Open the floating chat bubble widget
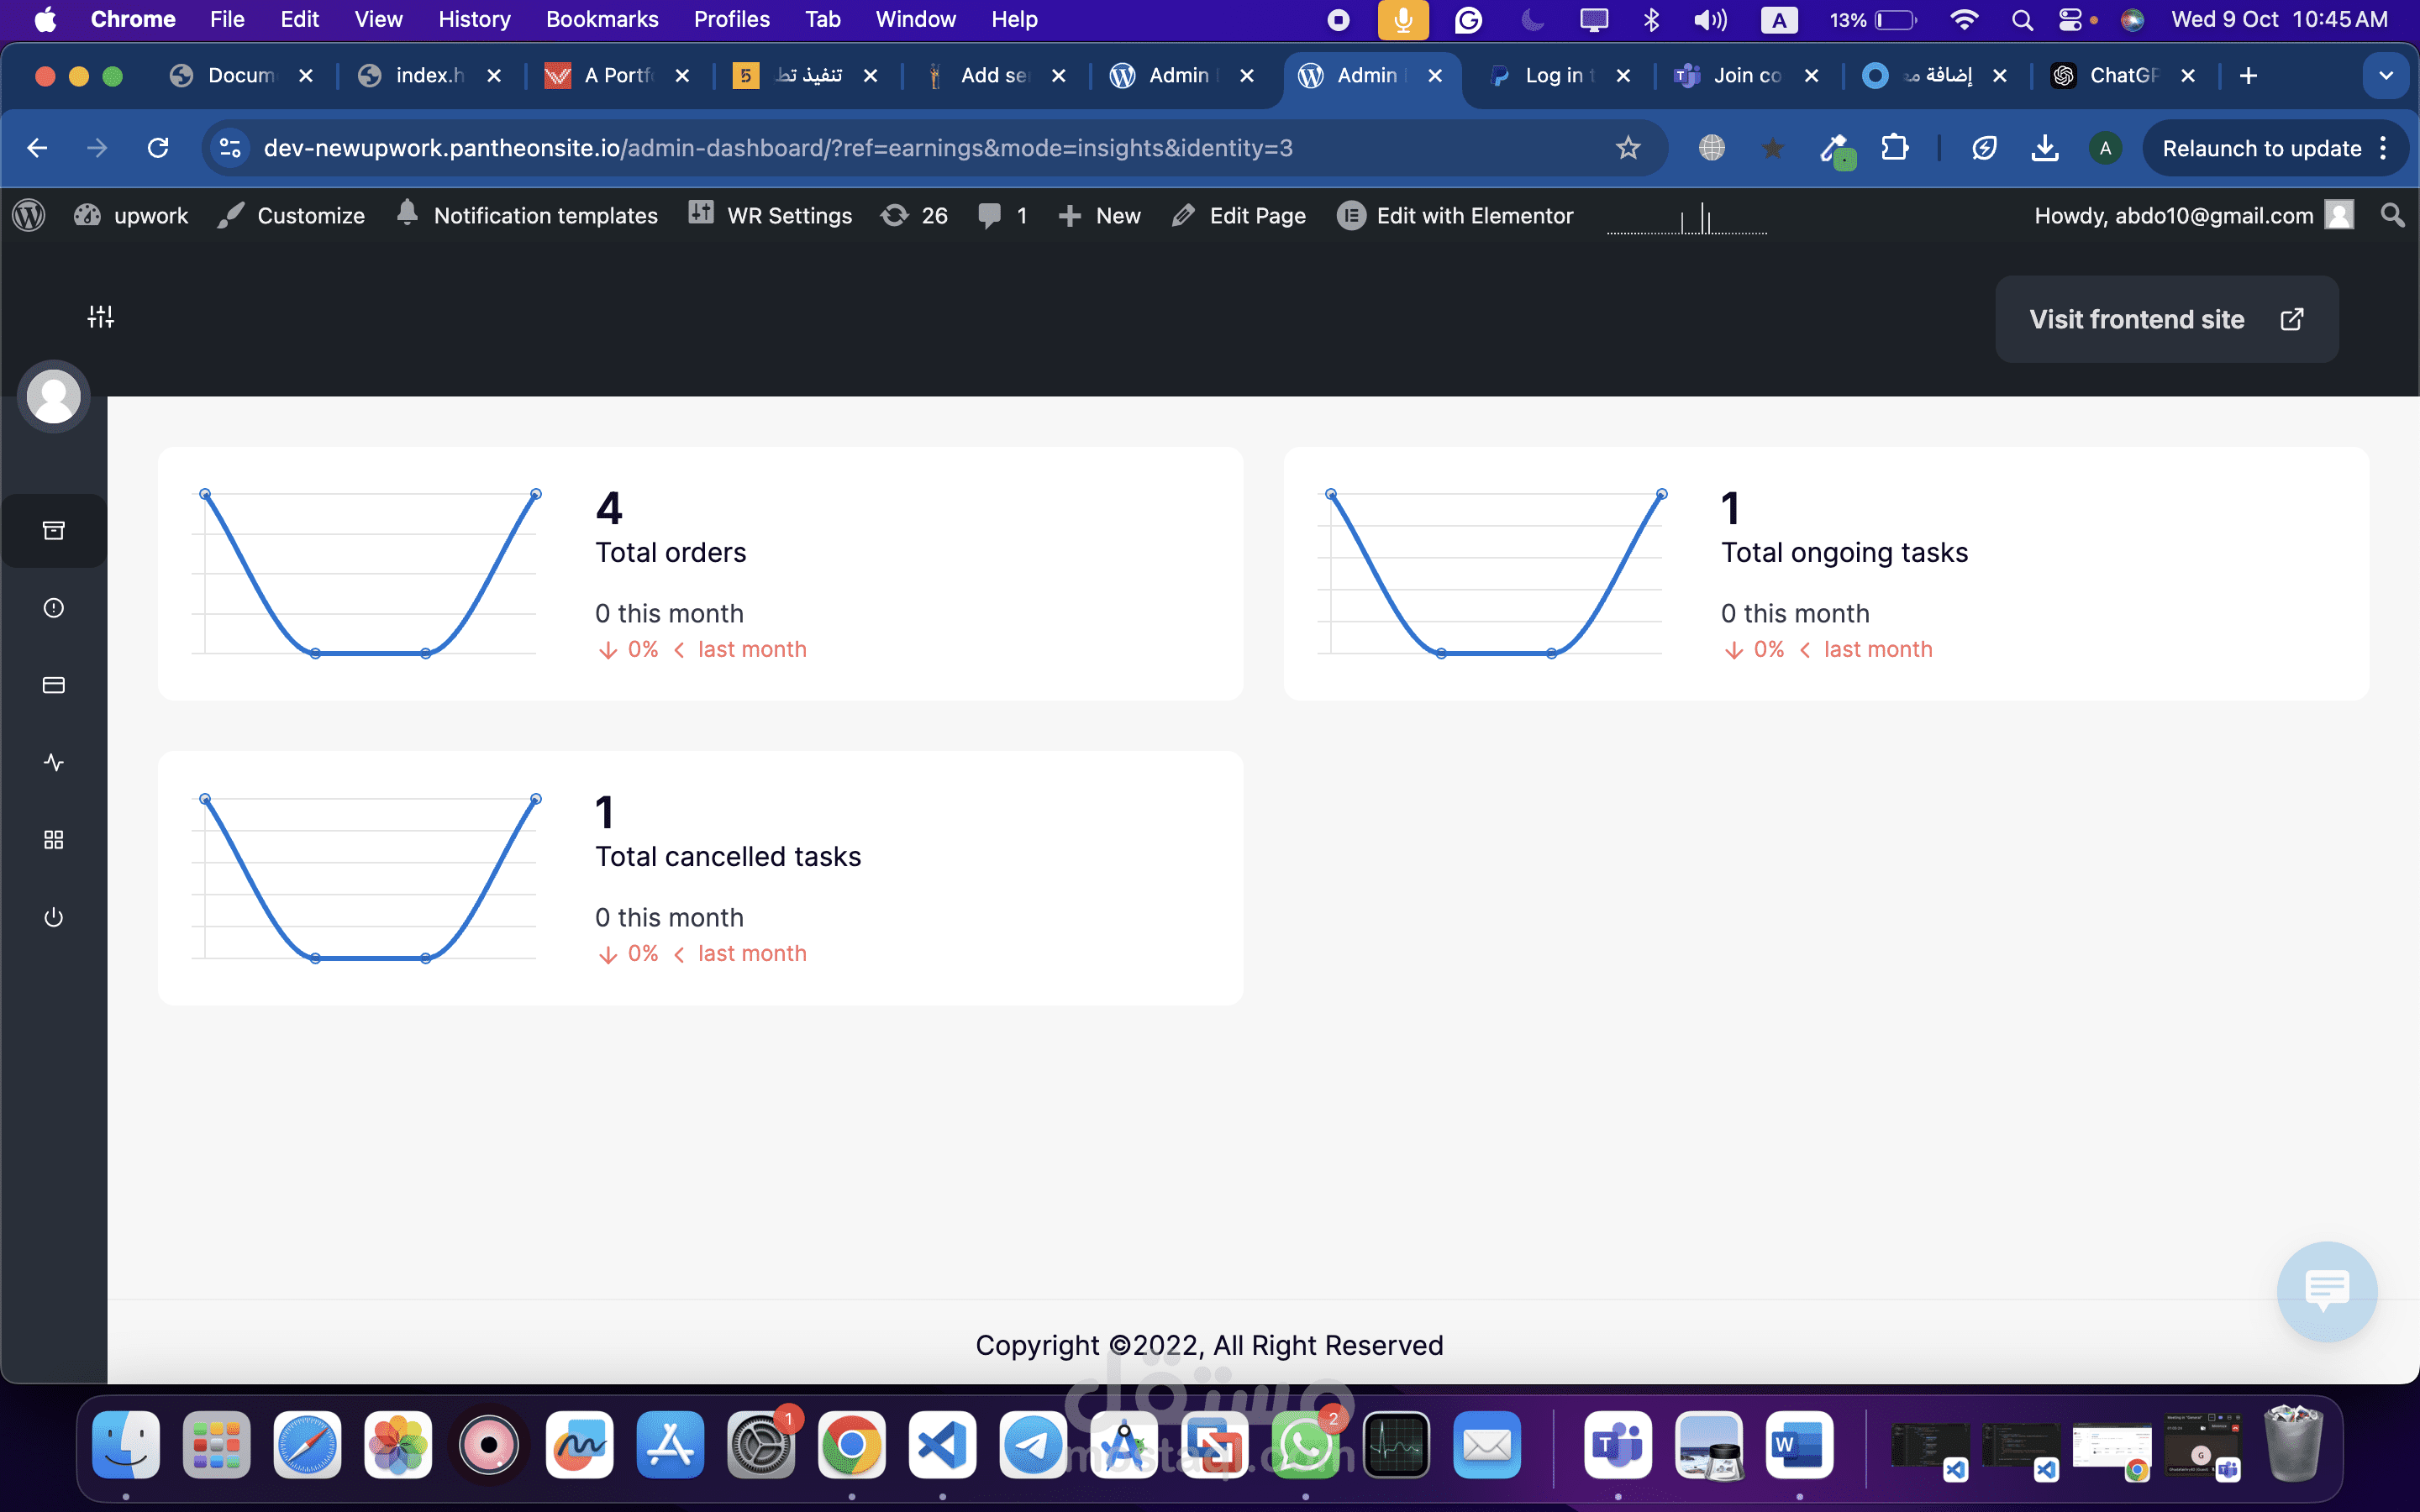2420x1512 pixels. coord(2326,1291)
